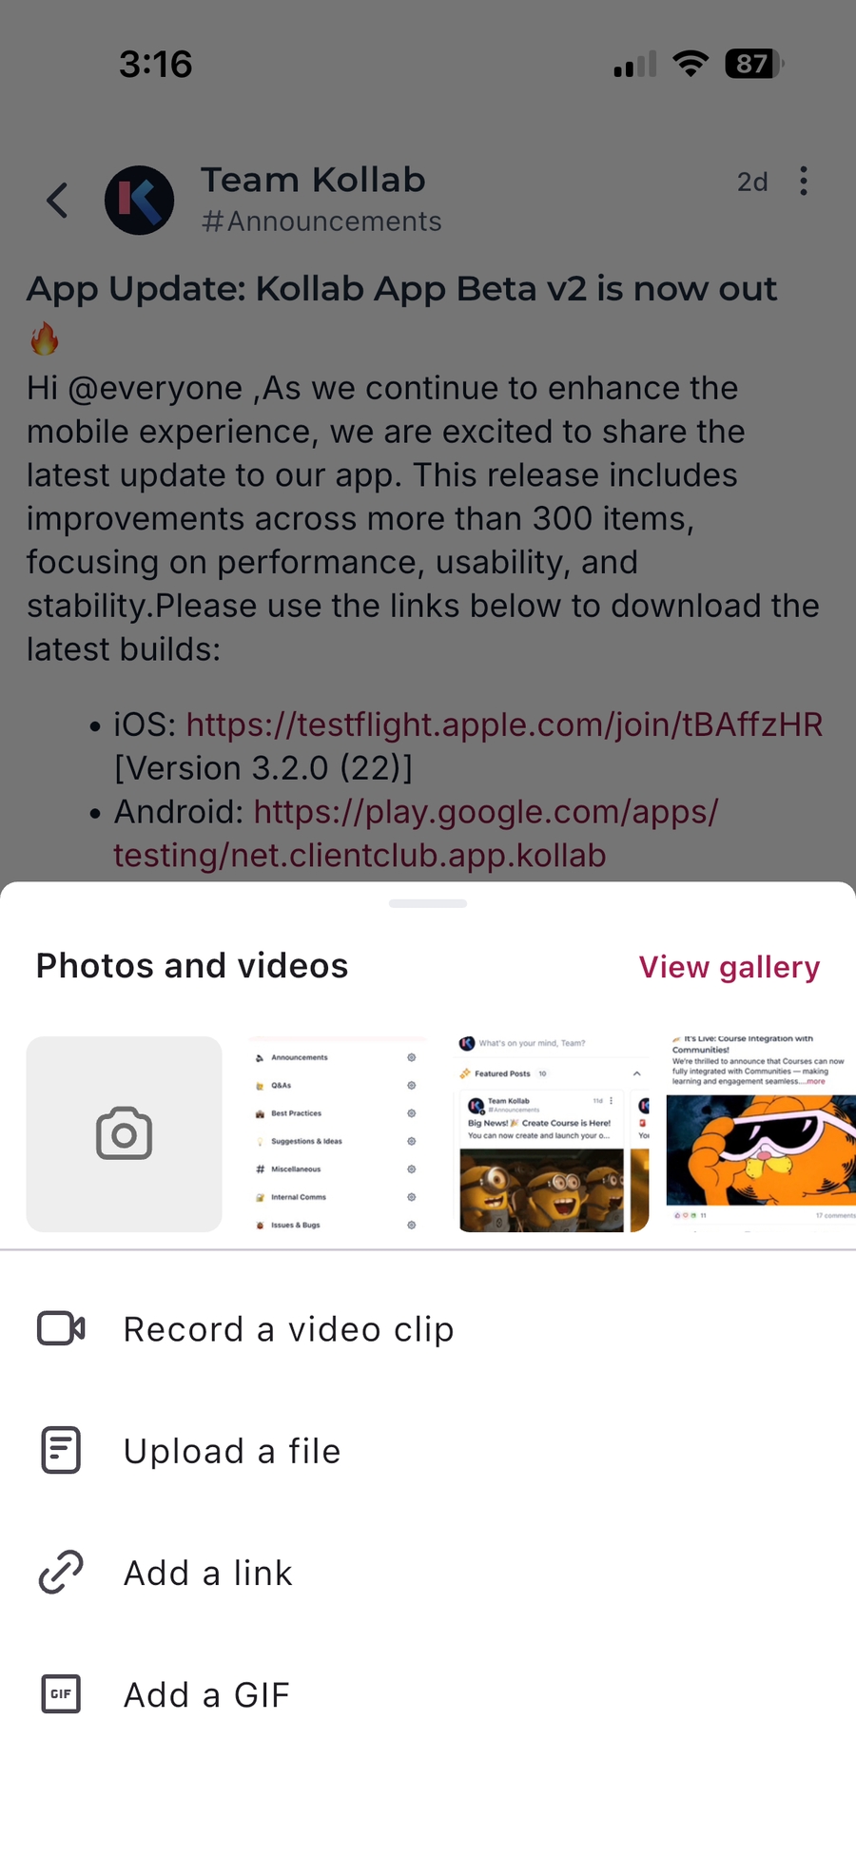Go back using the left chevron
The width and height of the screenshot is (856, 1855).
(58, 201)
